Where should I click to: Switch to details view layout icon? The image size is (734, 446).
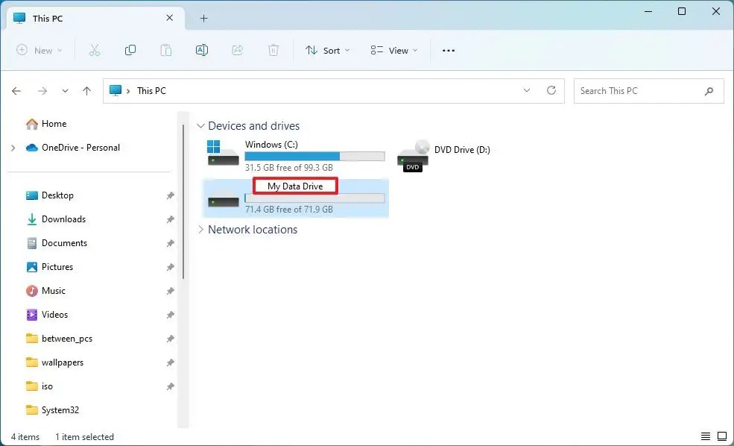point(706,436)
